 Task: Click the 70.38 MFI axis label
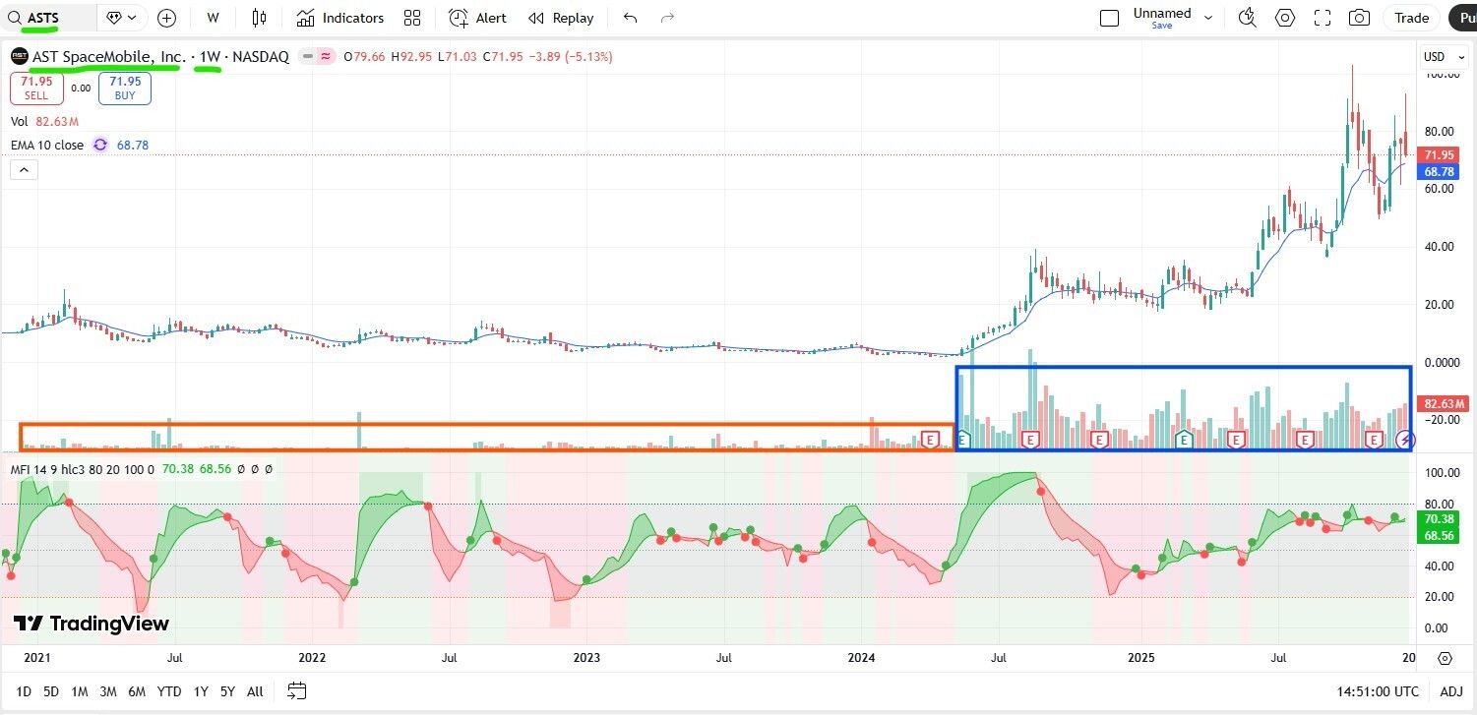pos(1440,519)
